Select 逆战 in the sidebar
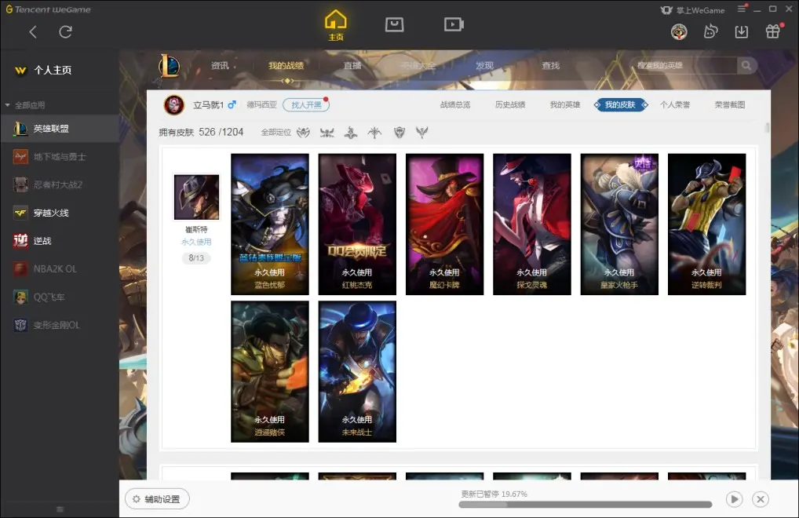Image resolution: width=799 pixels, height=518 pixels. point(60,240)
